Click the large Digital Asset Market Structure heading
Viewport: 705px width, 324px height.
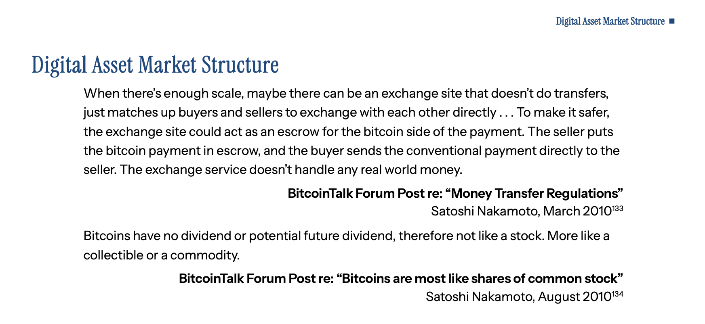(x=155, y=65)
